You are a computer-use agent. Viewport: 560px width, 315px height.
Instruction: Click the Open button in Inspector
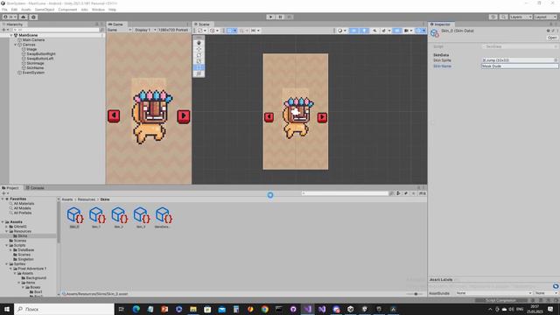pyautogui.click(x=552, y=38)
